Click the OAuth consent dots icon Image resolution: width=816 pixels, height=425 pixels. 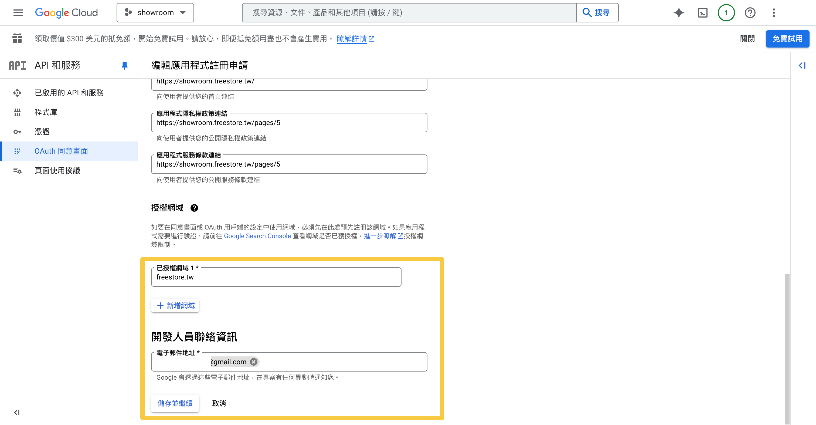point(17,151)
